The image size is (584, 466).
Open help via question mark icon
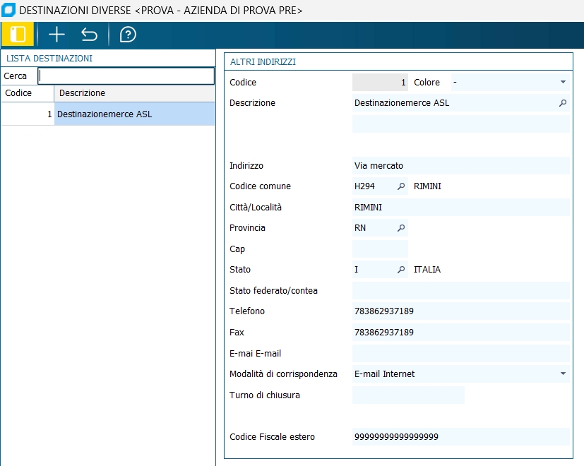tap(128, 35)
